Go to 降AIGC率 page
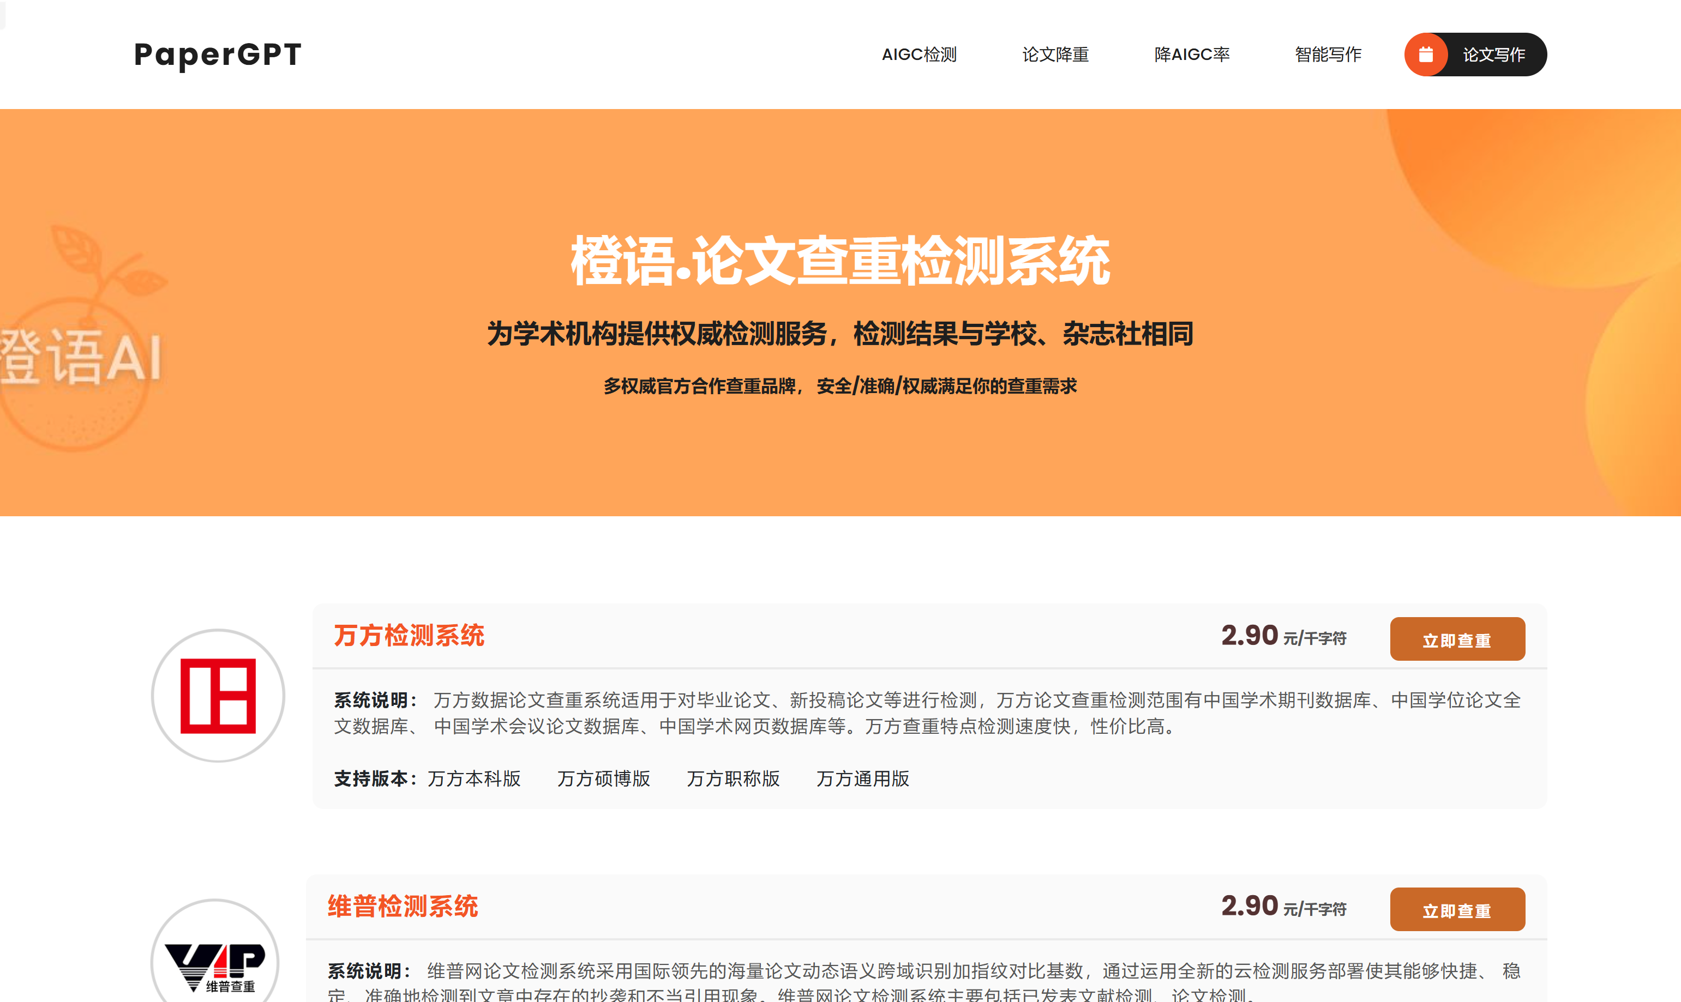This screenshot has height=1002, width=1681. coord(1192,55)
